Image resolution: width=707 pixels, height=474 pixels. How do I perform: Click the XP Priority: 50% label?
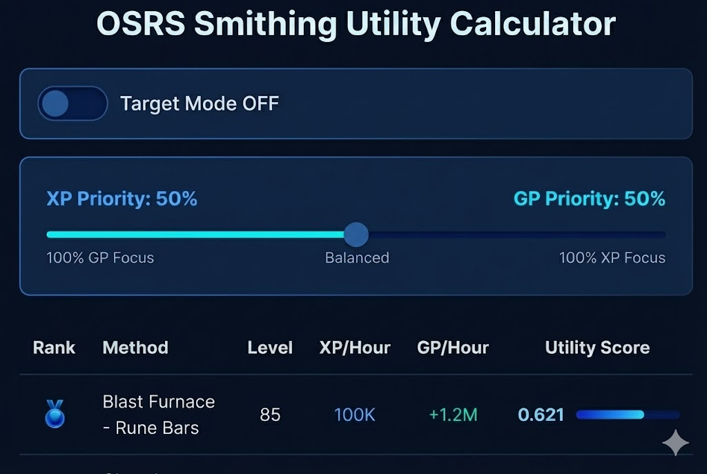tap(122, 199)
